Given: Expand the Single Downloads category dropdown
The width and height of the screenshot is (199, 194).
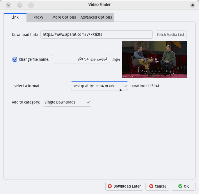Looking at the screenshot, I should pos(67,102).
